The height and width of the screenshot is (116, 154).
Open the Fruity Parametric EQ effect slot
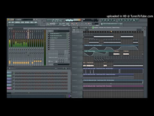tap(58, 36)
